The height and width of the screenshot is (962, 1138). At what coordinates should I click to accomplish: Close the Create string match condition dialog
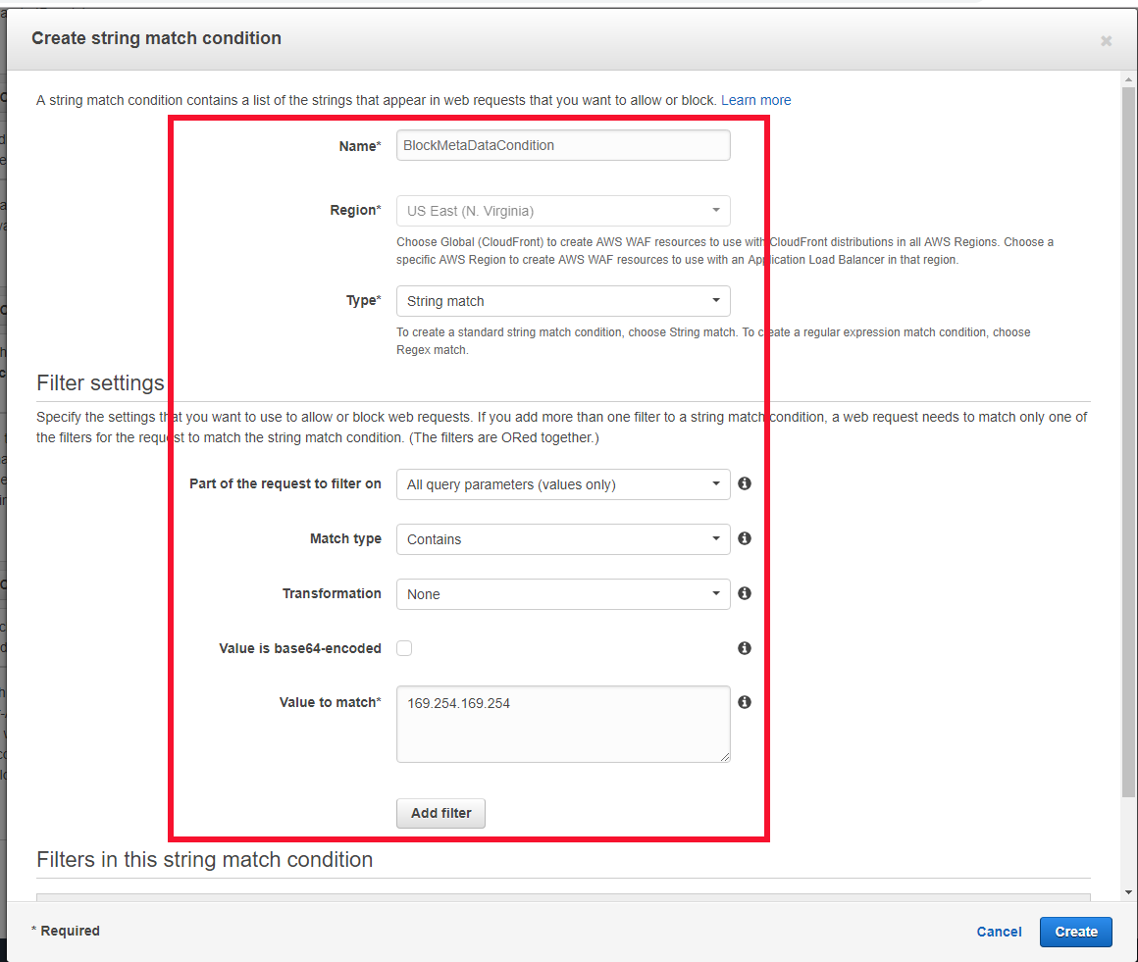pos(1106,40)
